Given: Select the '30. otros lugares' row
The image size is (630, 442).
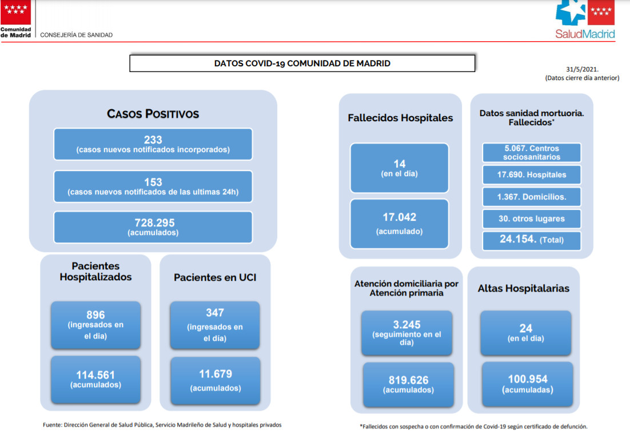Looking at the screenshot, I should [x=532, y=218].
